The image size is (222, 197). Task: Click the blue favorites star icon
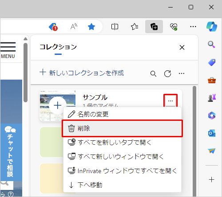[91, 27]
